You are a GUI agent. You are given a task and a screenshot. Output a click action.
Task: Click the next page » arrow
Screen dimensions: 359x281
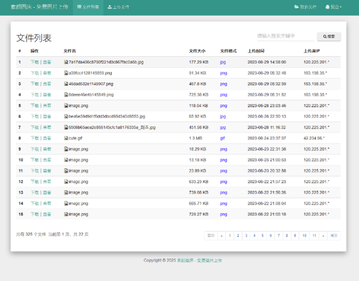pos(322,236)
